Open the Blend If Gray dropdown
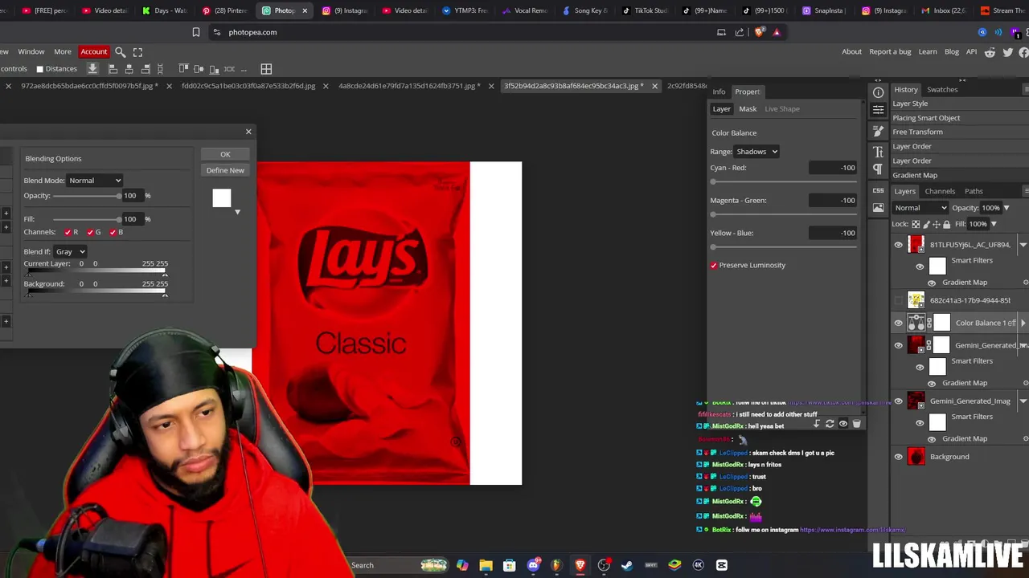The height and width of the screenshot is (578, 1029). (x=70, y=251)
